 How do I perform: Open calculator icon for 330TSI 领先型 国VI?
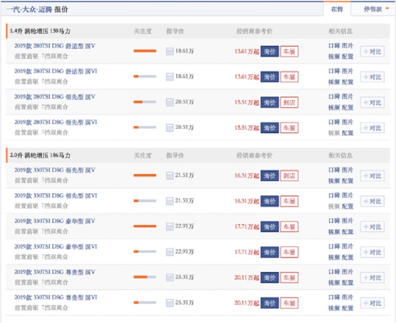pyautogui.click(x=170, y=201)
